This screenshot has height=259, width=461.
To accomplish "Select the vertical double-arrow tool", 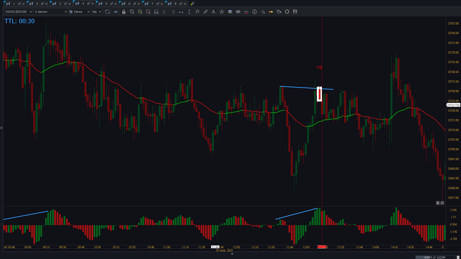I will point(189,12).
